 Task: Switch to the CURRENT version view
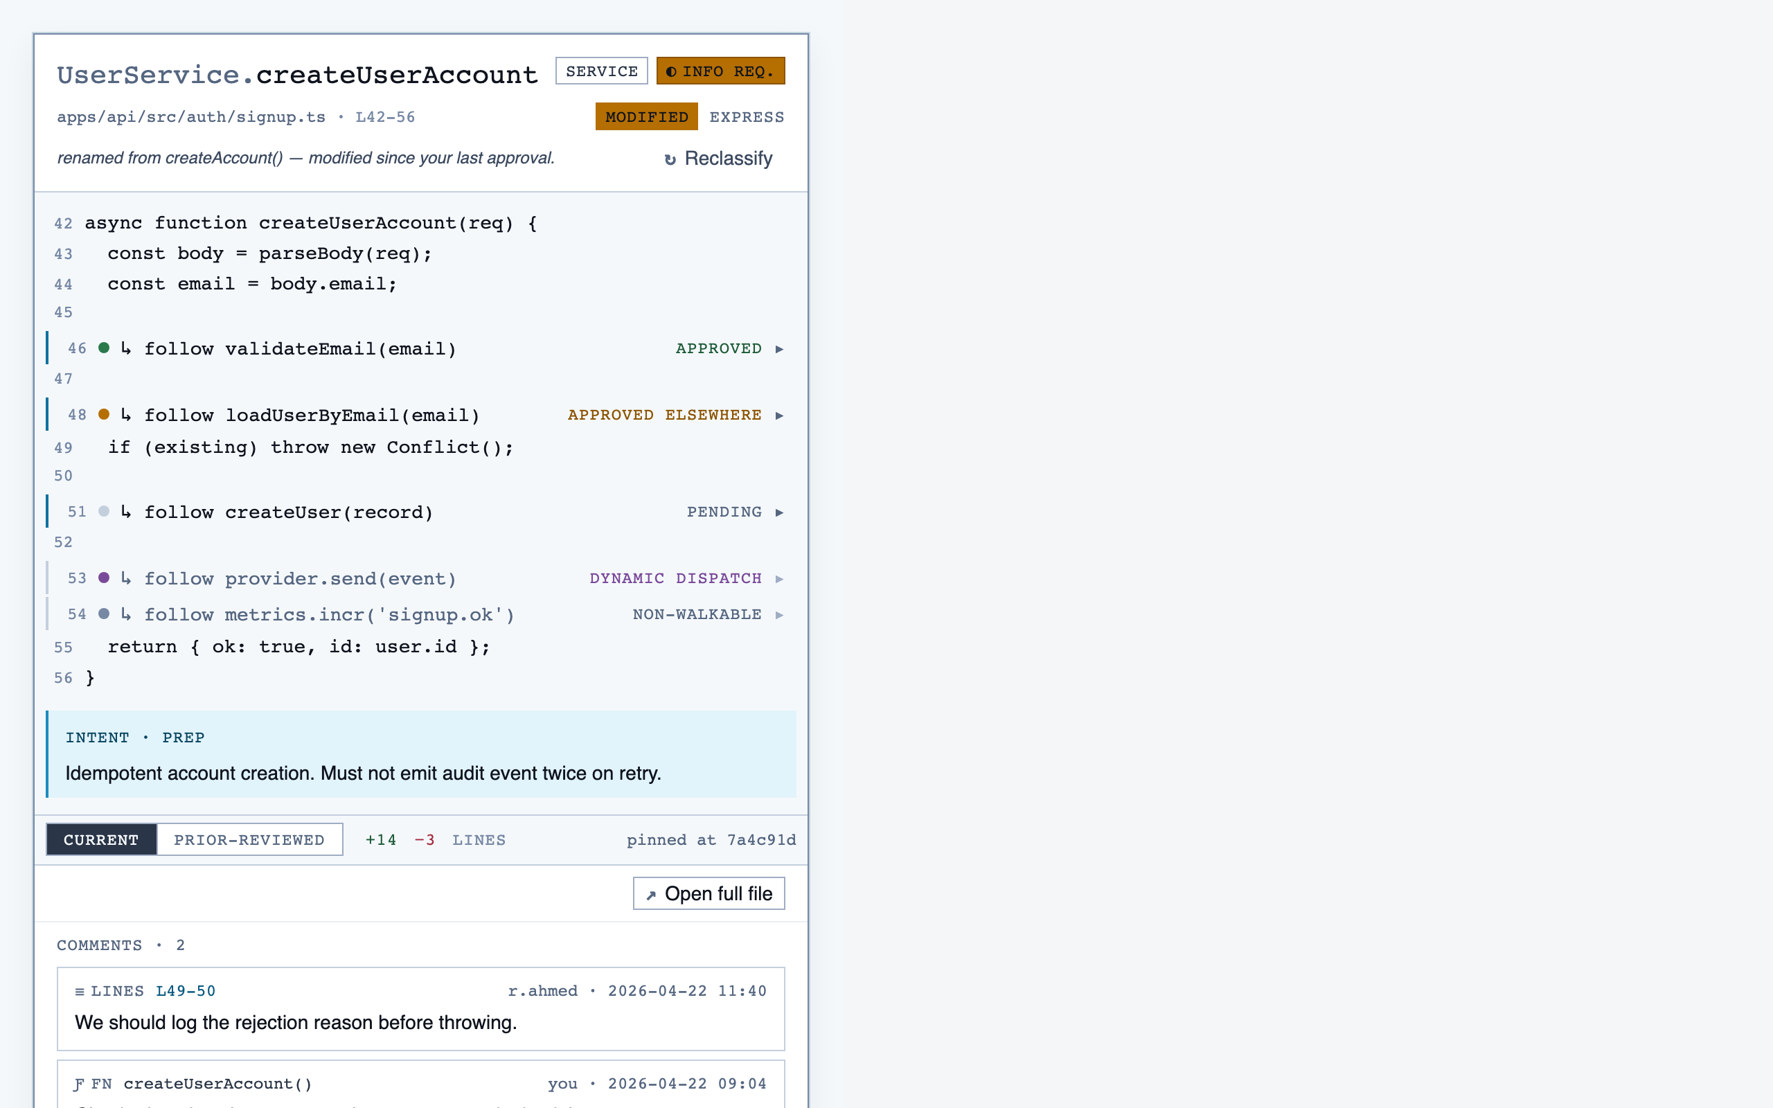tap(101, 840)
